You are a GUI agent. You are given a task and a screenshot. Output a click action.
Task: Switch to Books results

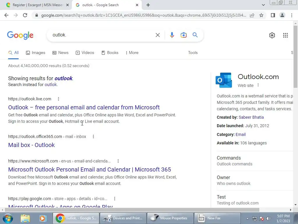click(x=110, y=52)
